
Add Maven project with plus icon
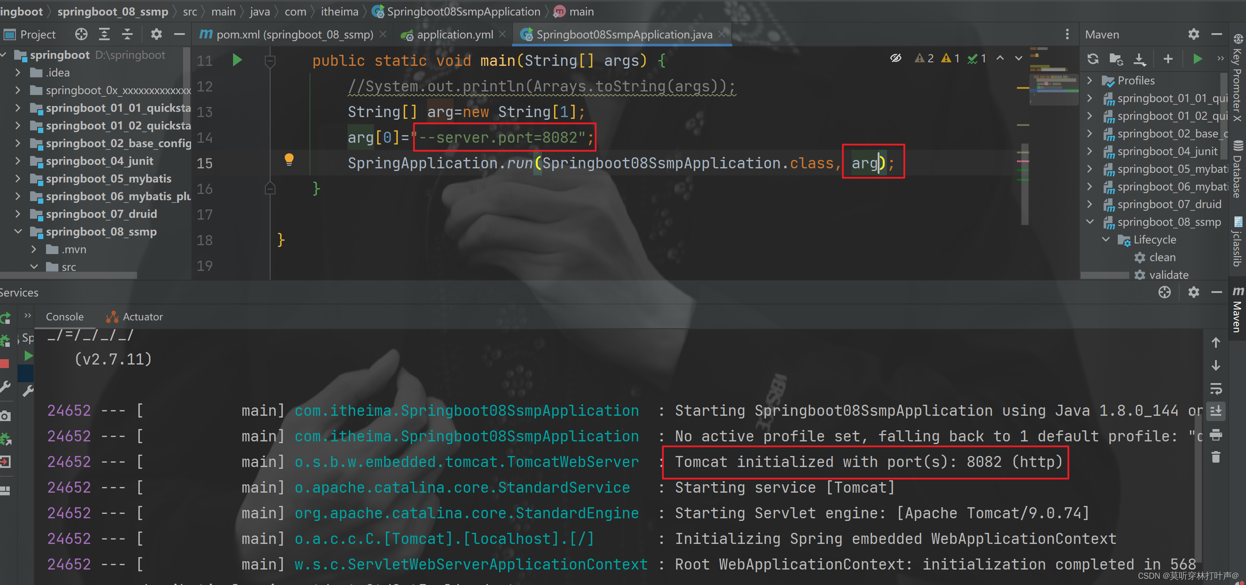(1168, 59)
